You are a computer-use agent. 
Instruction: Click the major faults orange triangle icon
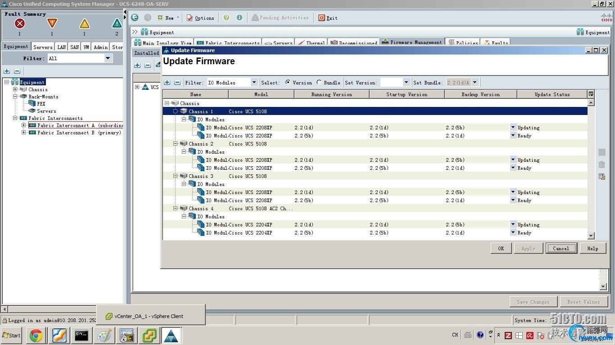[x=52, y=23]
